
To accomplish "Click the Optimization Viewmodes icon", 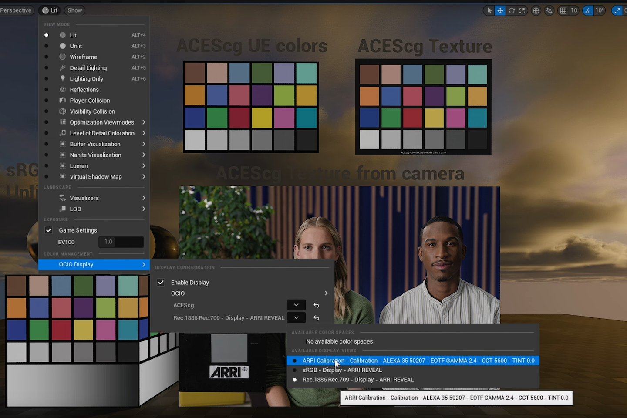I will click(x=63, y=122).
